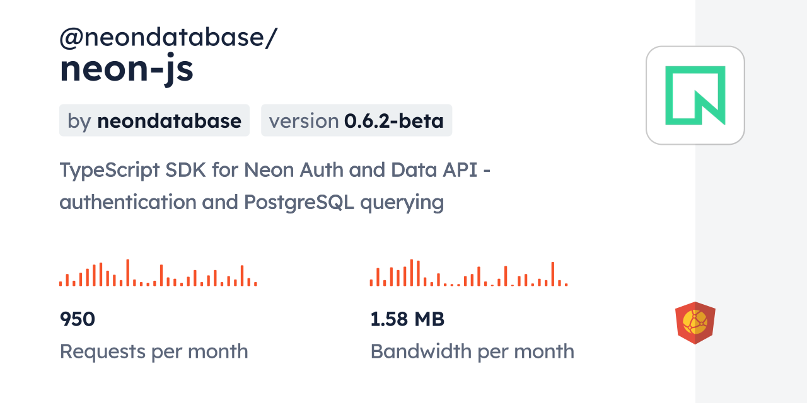Viewport: 807px width, 403px height.
Task: Click the "neon-js" package title
Action: (127, 70)
